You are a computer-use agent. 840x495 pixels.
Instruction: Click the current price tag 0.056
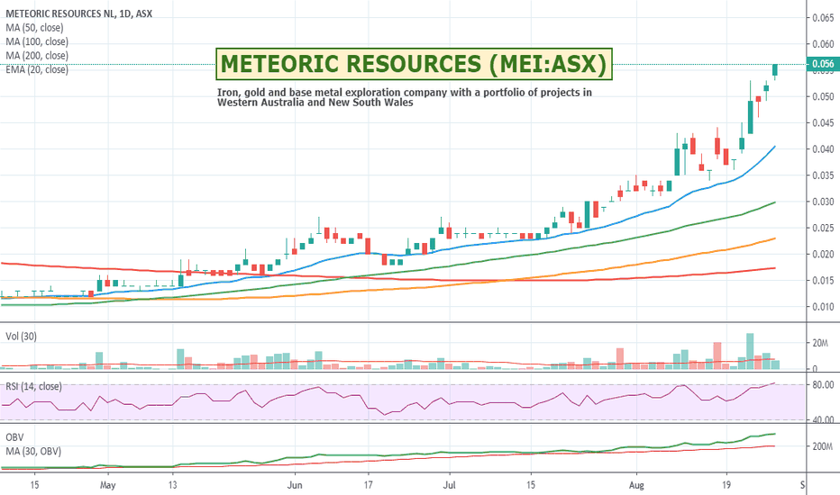tap(823, 64)
